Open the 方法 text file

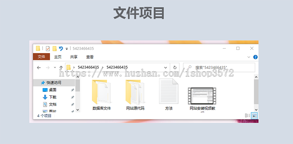[x=169, y=95]
